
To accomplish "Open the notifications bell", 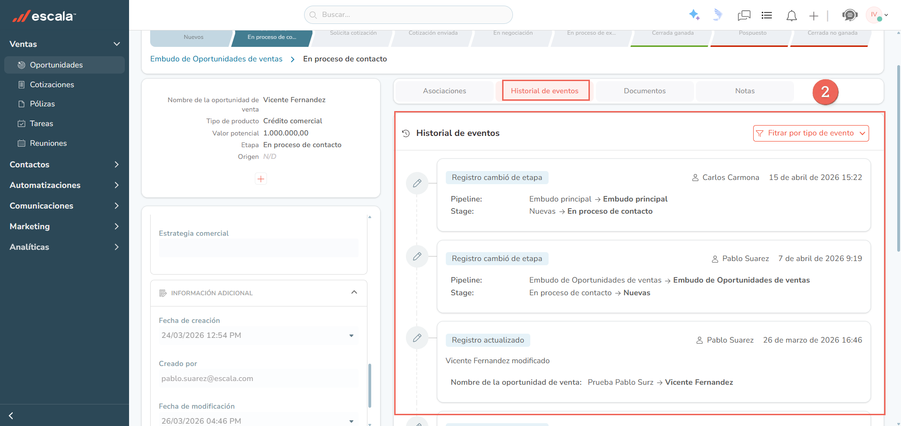I will (x=791, y=15).
